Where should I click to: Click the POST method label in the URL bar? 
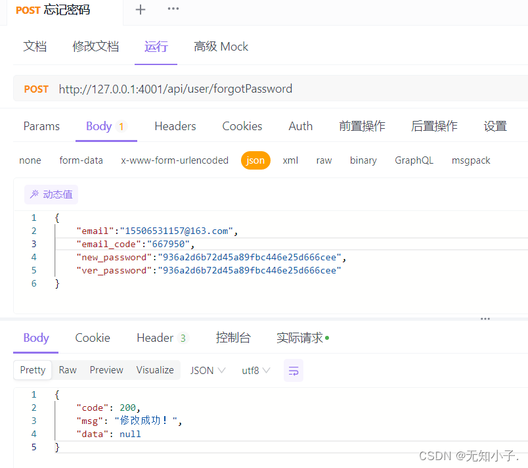(x=36, y=89)
